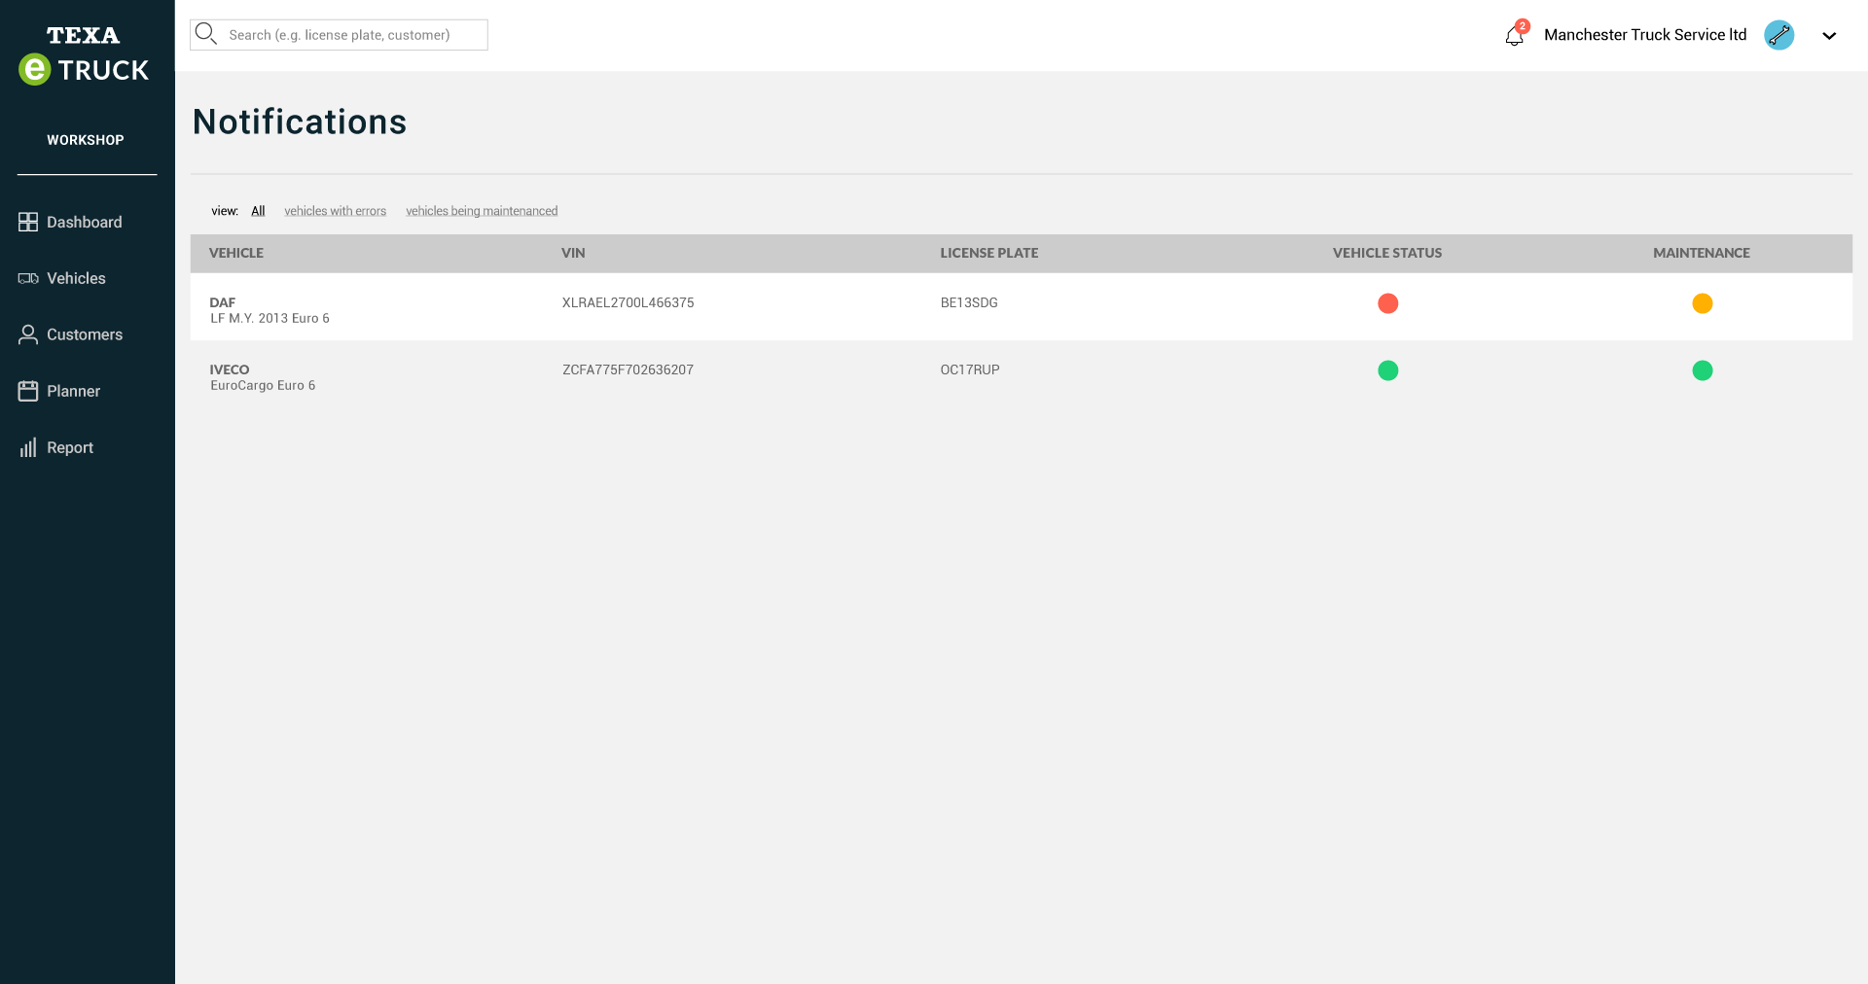Expand the account dropdown chevron
The height and width of the screenshot is (984, 1868).
pyautogui.click(x=1829, y=36)
